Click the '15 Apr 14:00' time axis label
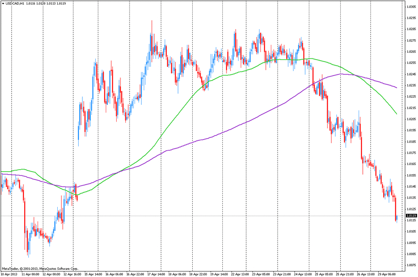This screenshot has height=277, width=418. (x=93, y=274)
